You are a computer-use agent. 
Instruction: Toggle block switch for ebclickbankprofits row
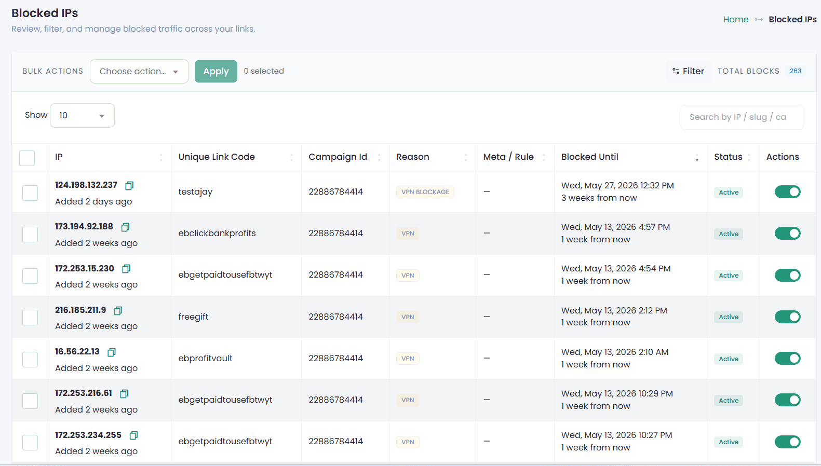[x=787, y=234]
